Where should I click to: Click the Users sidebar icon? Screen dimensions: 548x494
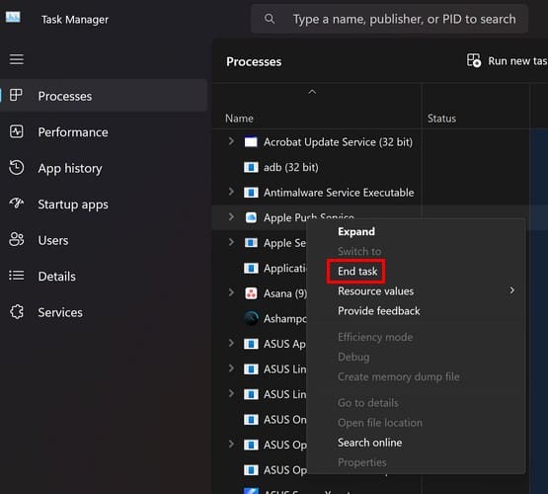(x=17, y=239)
